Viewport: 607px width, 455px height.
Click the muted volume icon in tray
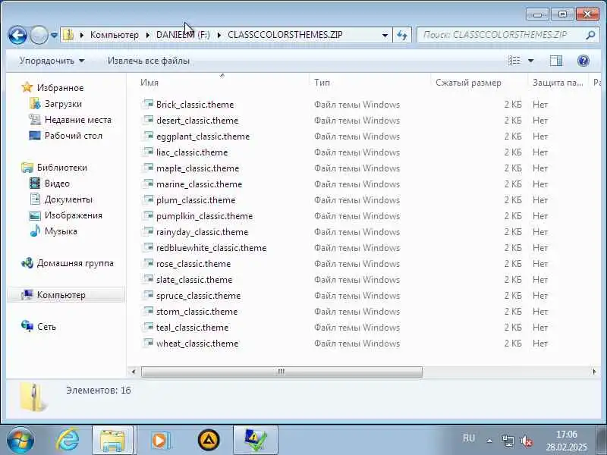(526, 441)
